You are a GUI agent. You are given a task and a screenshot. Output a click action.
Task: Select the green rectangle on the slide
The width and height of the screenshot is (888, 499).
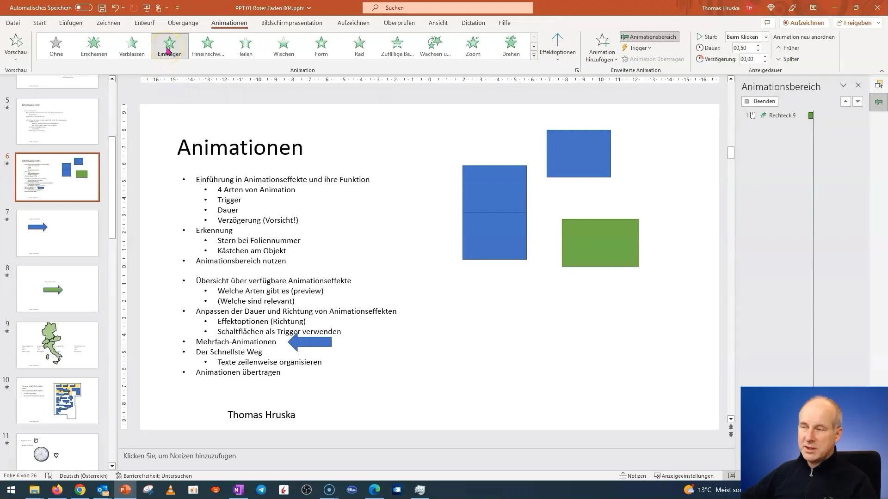(600, 243)
